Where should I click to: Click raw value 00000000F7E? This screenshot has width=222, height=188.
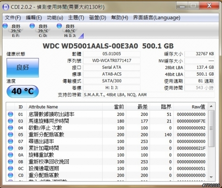pos(191,121)
